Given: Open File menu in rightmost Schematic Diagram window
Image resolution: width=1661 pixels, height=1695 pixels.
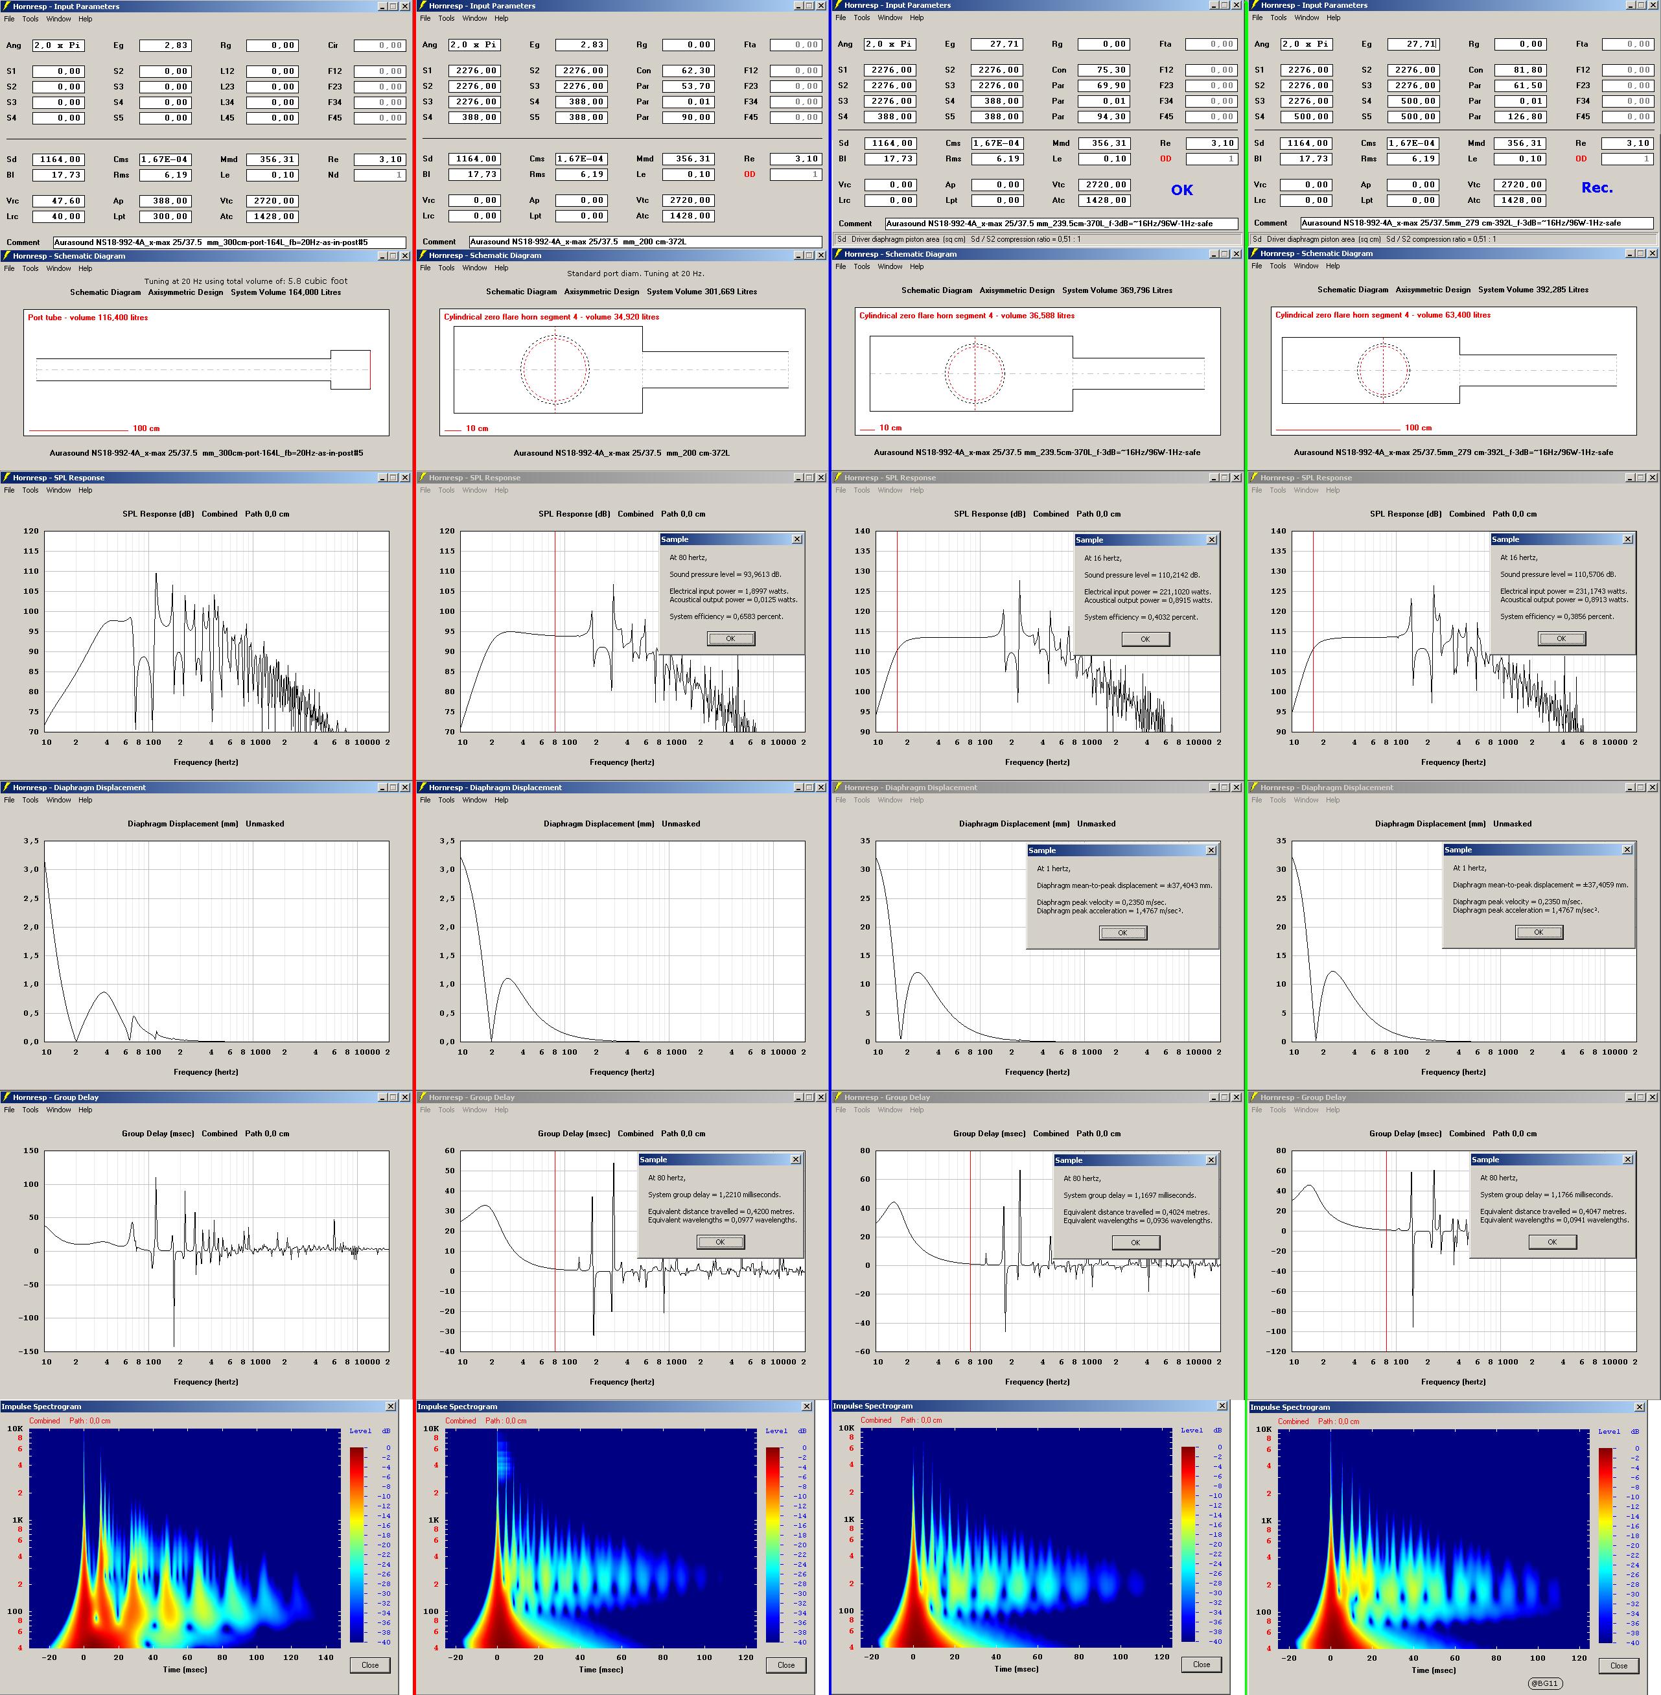Looking at the screenshot, I should 1256,265.
